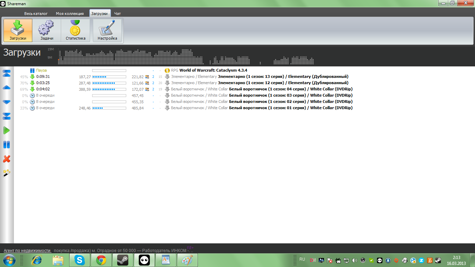Select Элементарно 1 сезон 13 серия title
Image resolution: width=475 pixels, height=267 pixels.
pos(283,76)
